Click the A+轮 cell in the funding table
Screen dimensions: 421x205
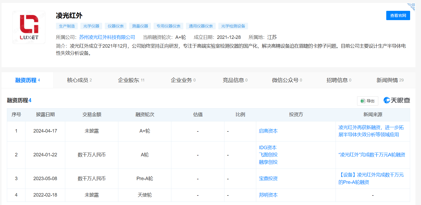coord(145,131)
